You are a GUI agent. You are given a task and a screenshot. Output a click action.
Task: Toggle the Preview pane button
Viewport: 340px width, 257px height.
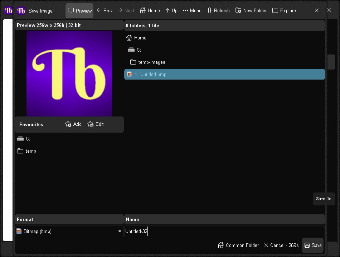pyautogui.click(x=79, y=11)
